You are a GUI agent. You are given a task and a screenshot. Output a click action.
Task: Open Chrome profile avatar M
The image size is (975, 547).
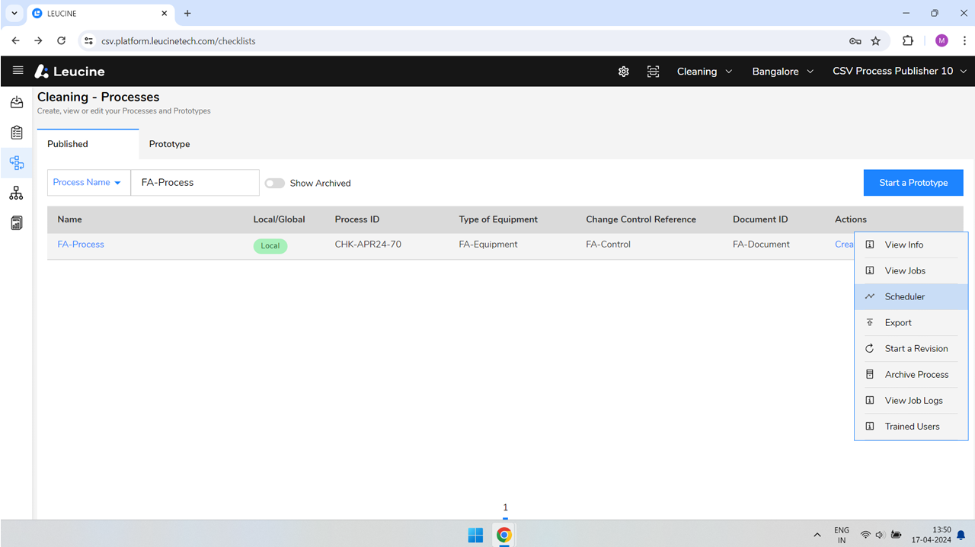(x=941, y=40)
